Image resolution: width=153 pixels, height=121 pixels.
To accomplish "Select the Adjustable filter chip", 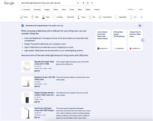I will 121,17.
